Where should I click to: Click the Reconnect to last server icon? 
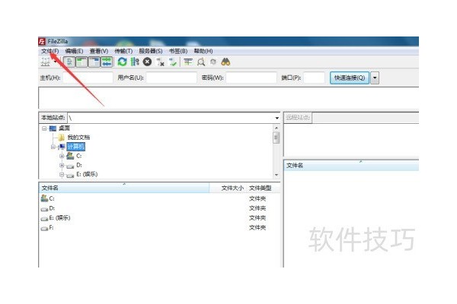(173, 62)
